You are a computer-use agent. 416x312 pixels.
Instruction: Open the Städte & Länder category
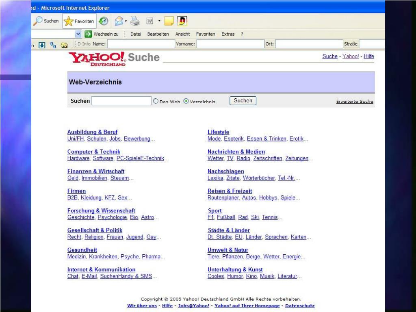[229, 230]
